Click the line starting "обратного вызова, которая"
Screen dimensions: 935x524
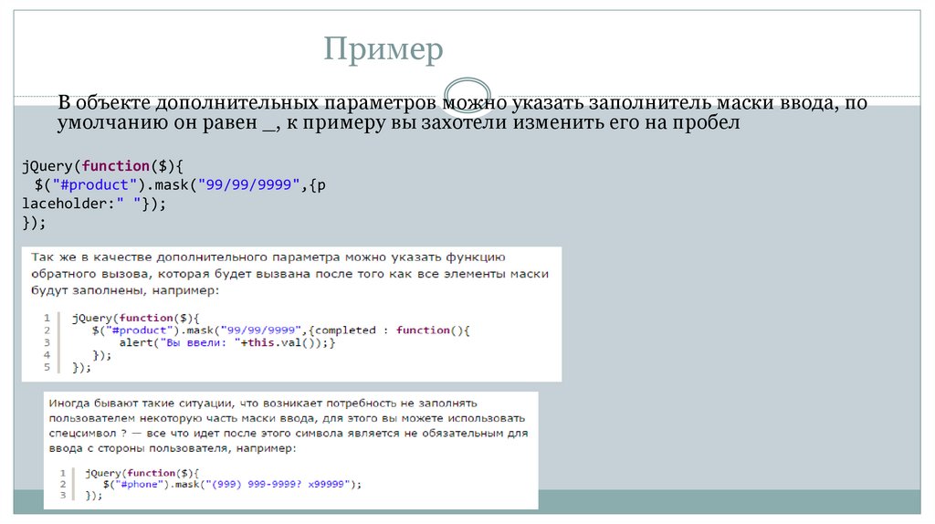coord(289,274)
